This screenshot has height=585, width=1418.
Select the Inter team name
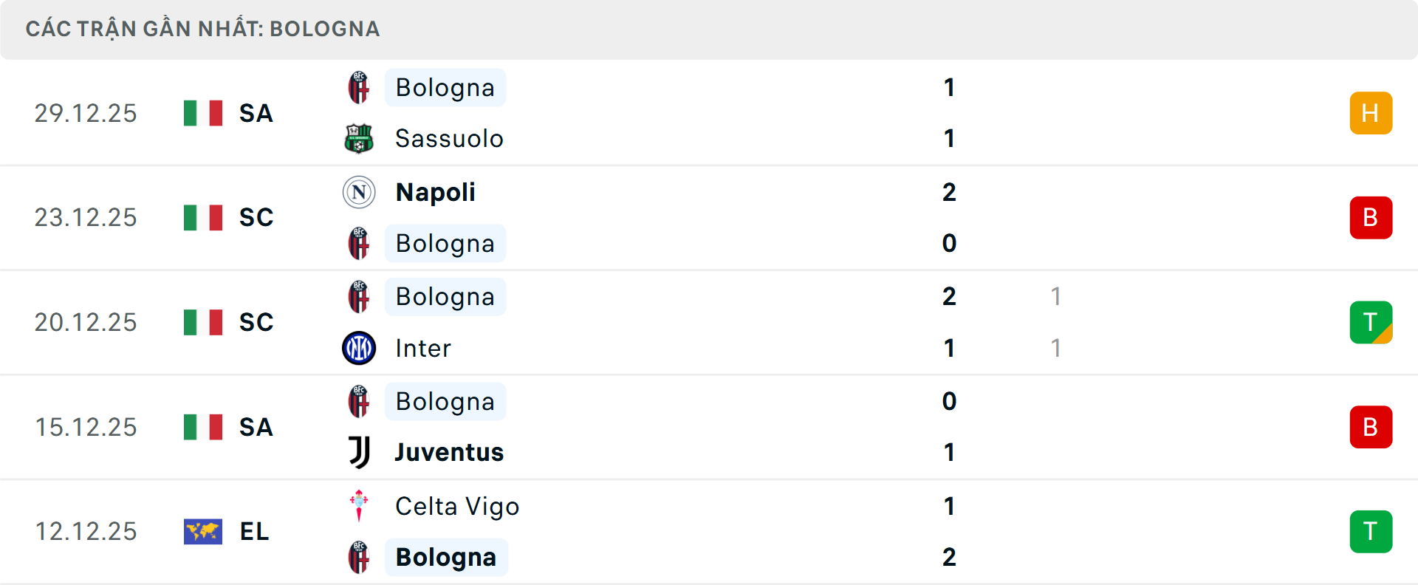tap(423, 348)
